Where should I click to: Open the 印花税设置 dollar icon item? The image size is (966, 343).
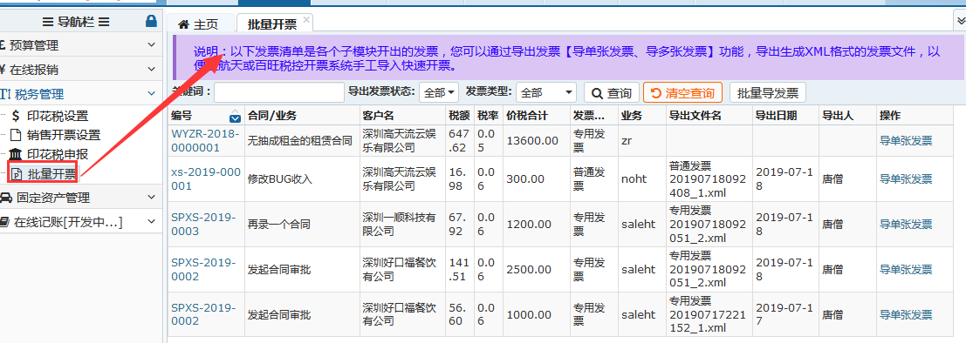[16, 116]
